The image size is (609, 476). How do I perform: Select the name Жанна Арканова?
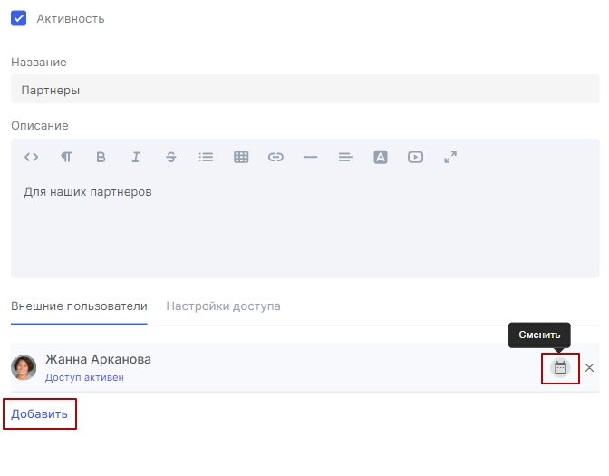pos(98,359)
